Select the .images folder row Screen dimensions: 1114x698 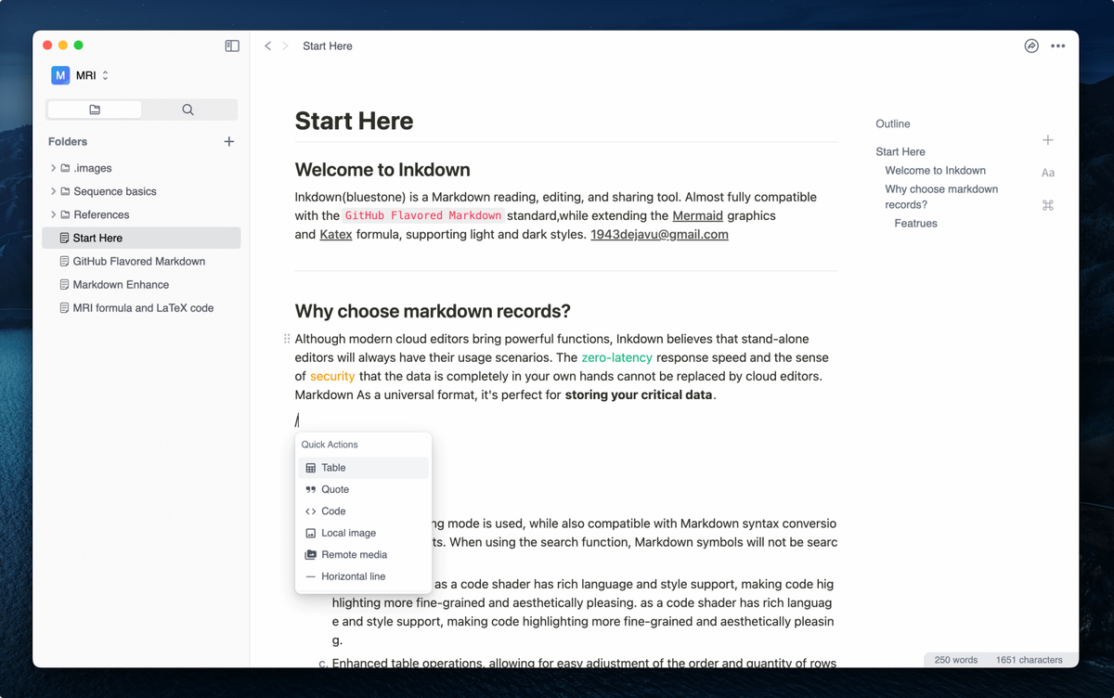coord(141,168)
